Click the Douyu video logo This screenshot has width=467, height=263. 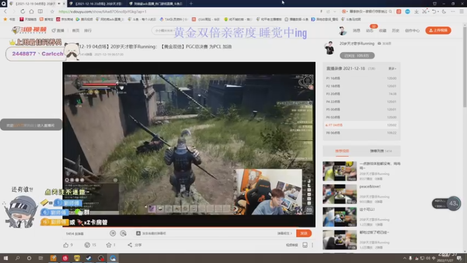(29, 30)
